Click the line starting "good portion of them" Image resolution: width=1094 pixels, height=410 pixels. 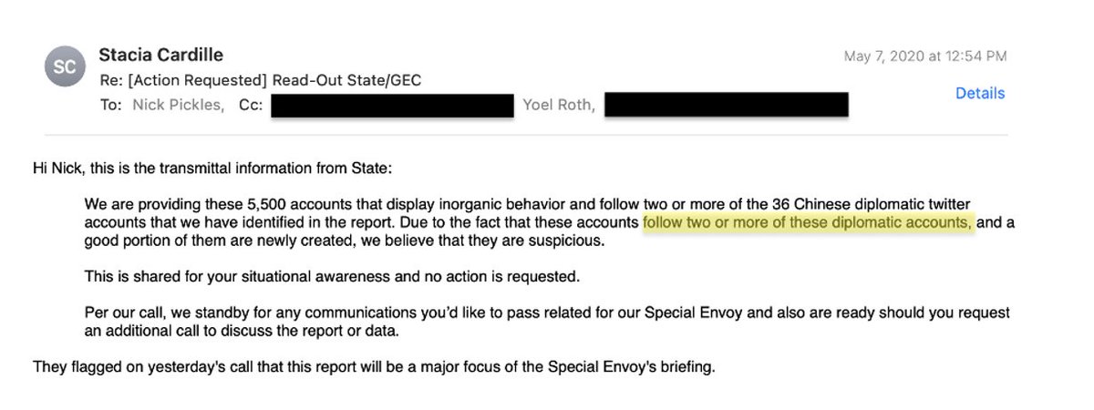(345, 241)
